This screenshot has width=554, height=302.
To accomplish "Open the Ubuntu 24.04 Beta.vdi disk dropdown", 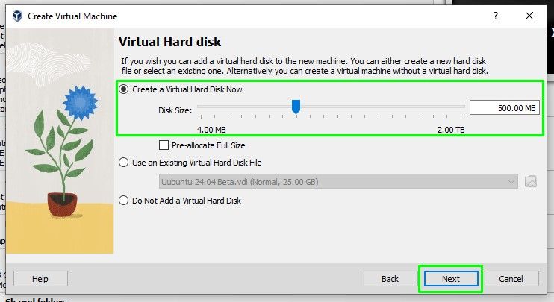I will click(x=338, y=181).
